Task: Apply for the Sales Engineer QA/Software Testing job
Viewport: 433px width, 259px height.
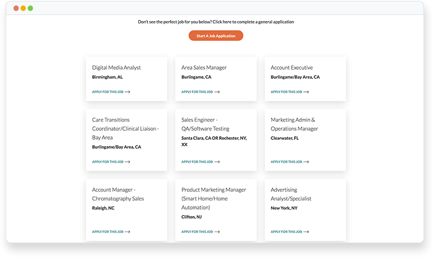Action: [x=200, y=162]
